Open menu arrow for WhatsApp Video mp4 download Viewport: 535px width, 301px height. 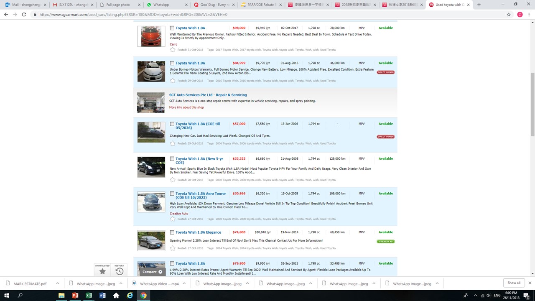[x=184, y=283]
